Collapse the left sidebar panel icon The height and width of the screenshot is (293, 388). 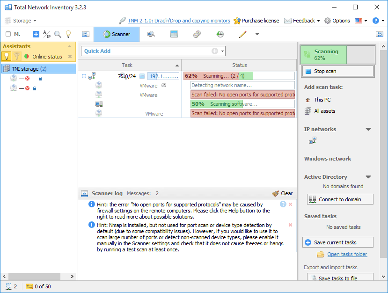point(86,34)
